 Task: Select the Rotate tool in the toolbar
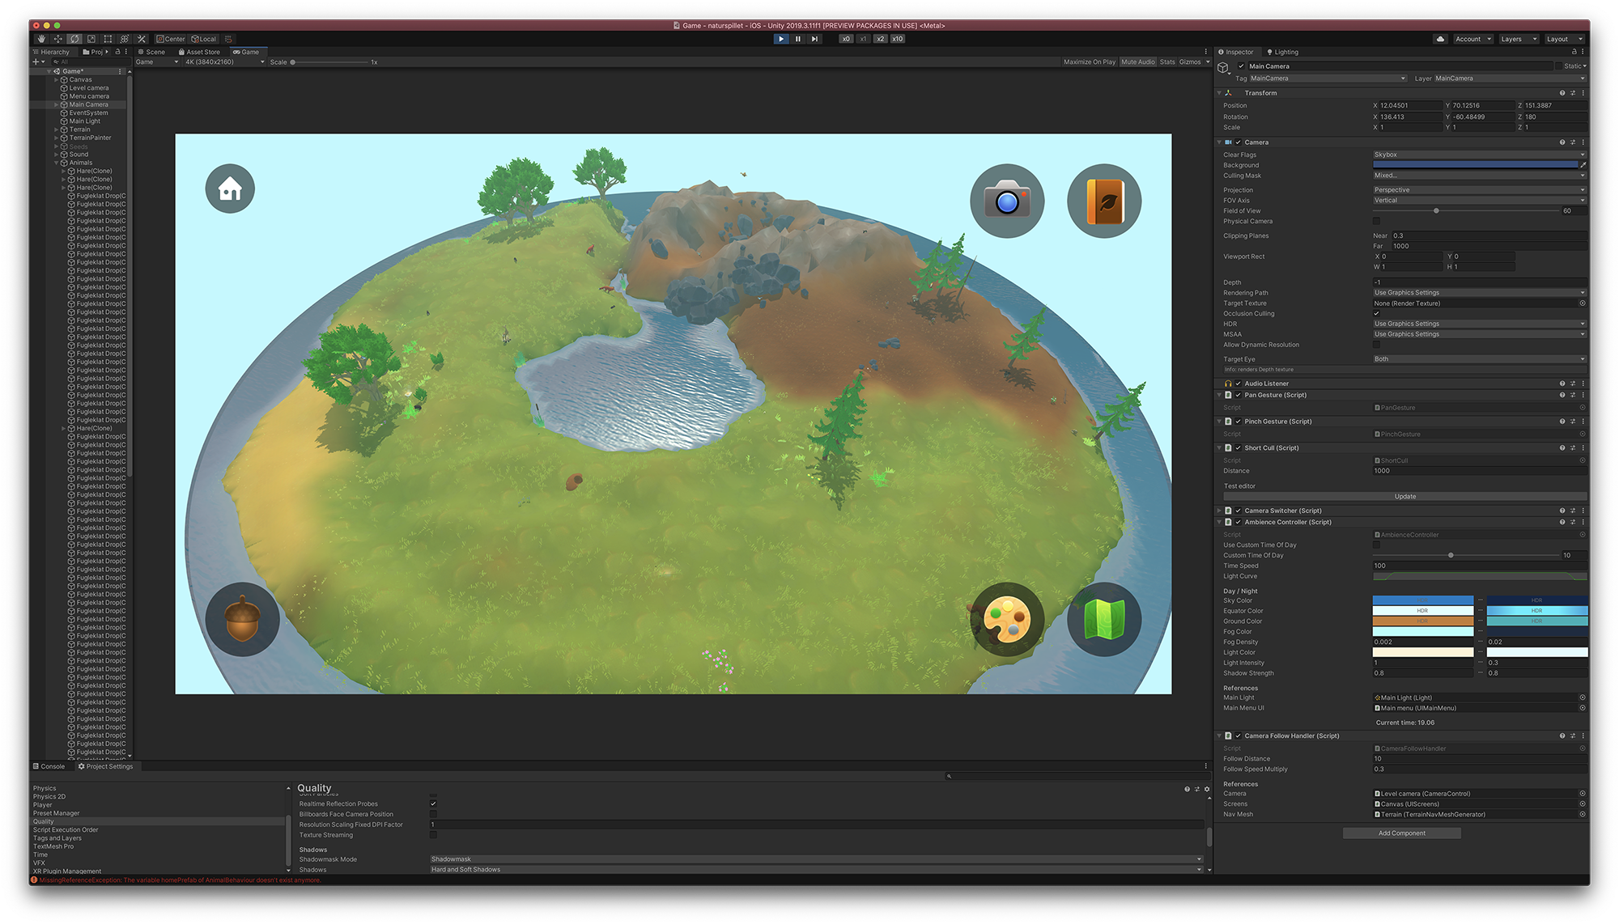click(74, 39)
